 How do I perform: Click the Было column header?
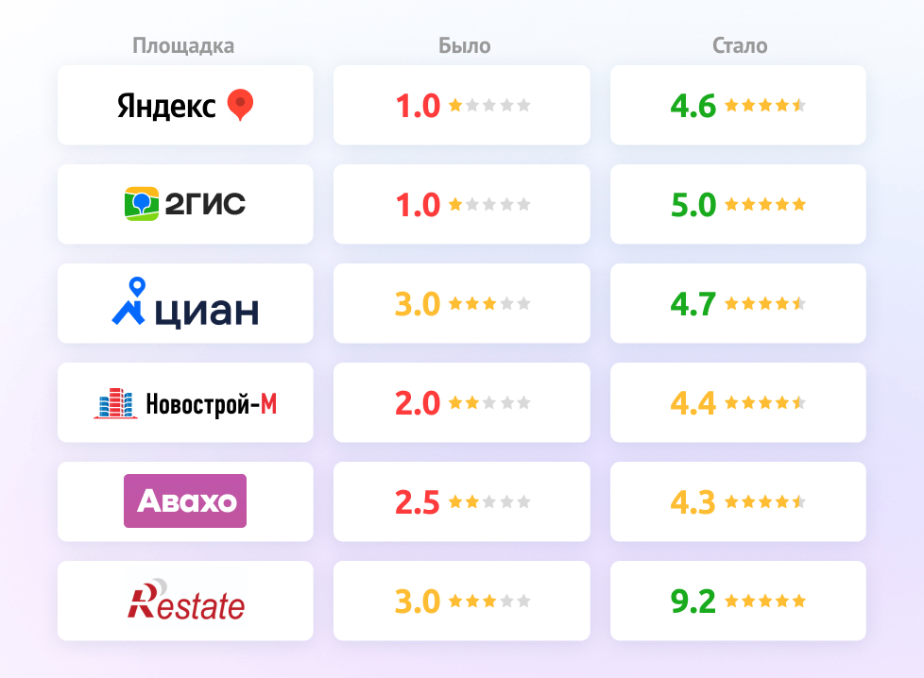(465, 45)
